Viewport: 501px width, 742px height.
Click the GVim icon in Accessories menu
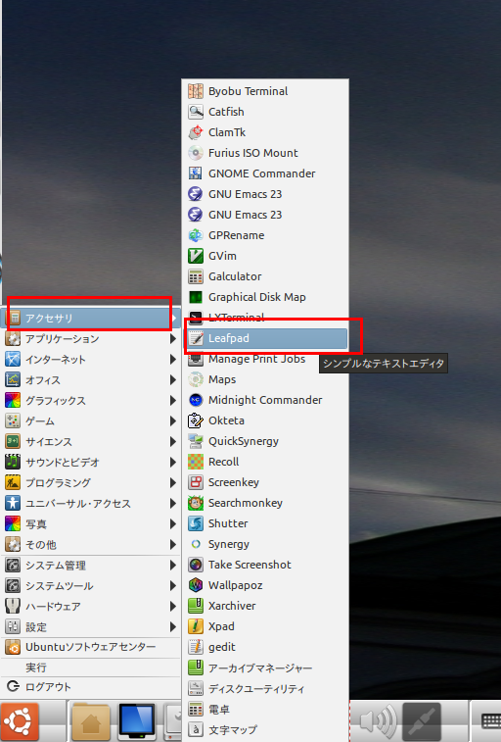tap(196, 256)
